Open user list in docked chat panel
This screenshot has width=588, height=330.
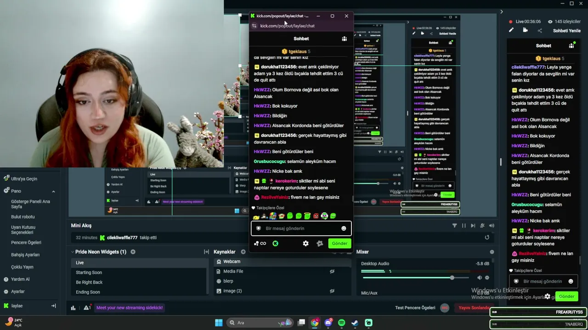coord(571,45)
